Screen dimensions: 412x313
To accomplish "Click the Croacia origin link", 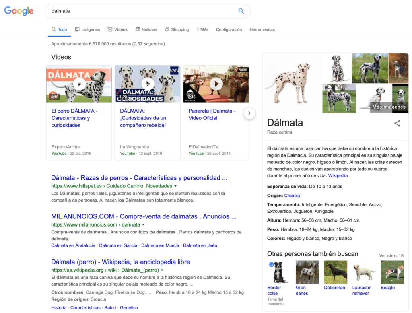I will pos(292,196).
